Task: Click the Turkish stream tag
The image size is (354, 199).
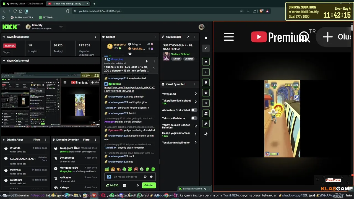Action: point(176,59)
